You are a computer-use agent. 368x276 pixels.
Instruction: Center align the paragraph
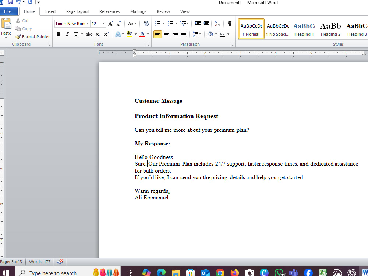pos(166,35)
